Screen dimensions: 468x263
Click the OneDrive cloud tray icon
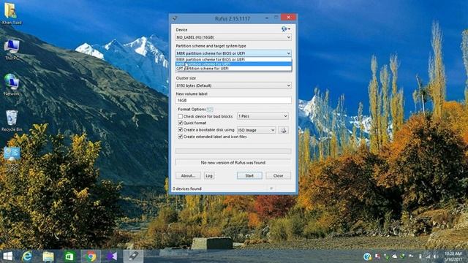pos(395,256)
